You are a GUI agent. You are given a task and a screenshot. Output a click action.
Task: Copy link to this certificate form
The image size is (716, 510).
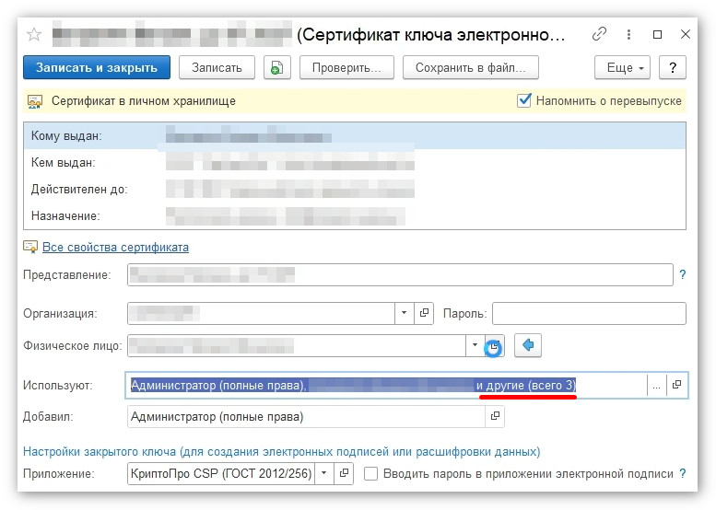point(599,34)
